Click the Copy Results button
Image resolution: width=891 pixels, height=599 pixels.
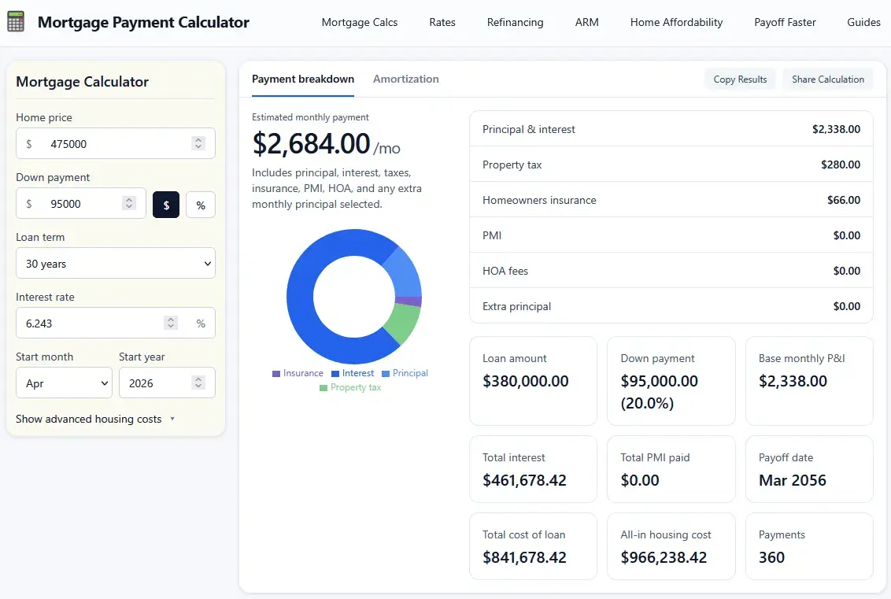739,79
